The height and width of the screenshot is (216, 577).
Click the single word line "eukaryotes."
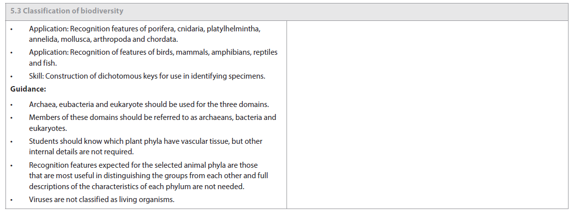(x=48, y=128)
